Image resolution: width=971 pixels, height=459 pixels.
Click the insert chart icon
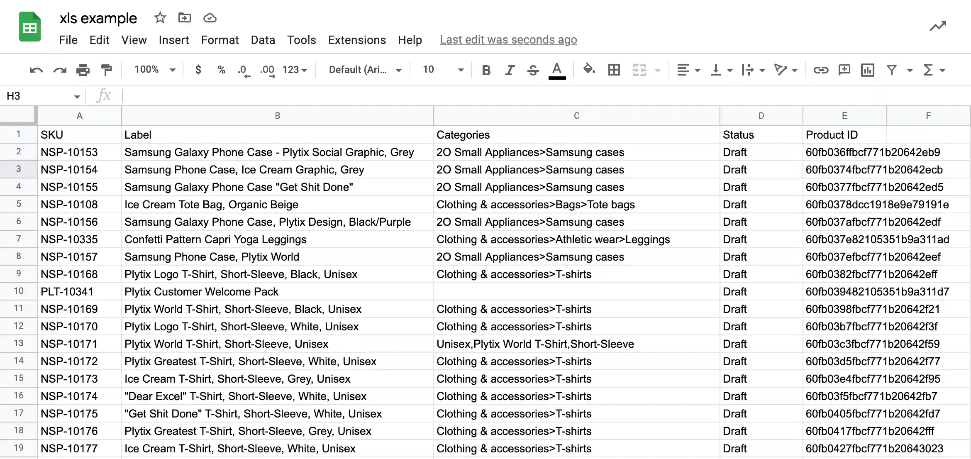click(x=867, y=70)
